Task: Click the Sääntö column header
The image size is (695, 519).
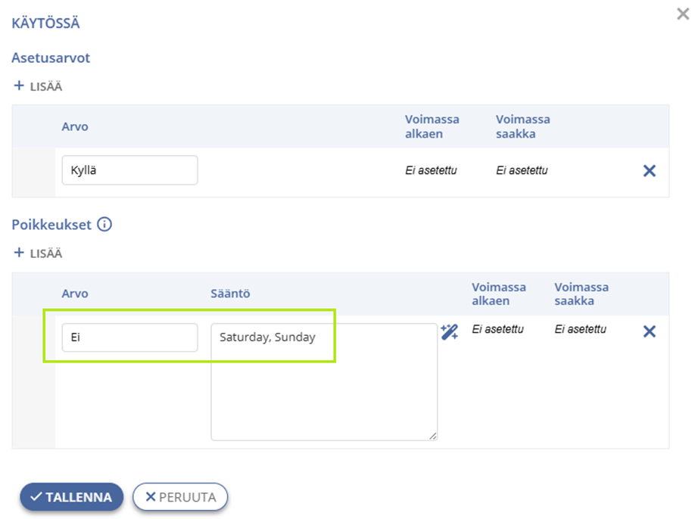Action: [x=230, y=293]
